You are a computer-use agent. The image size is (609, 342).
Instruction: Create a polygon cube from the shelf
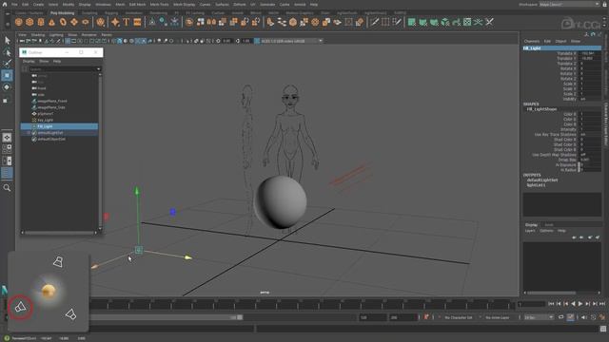click(x=29, y=22)
